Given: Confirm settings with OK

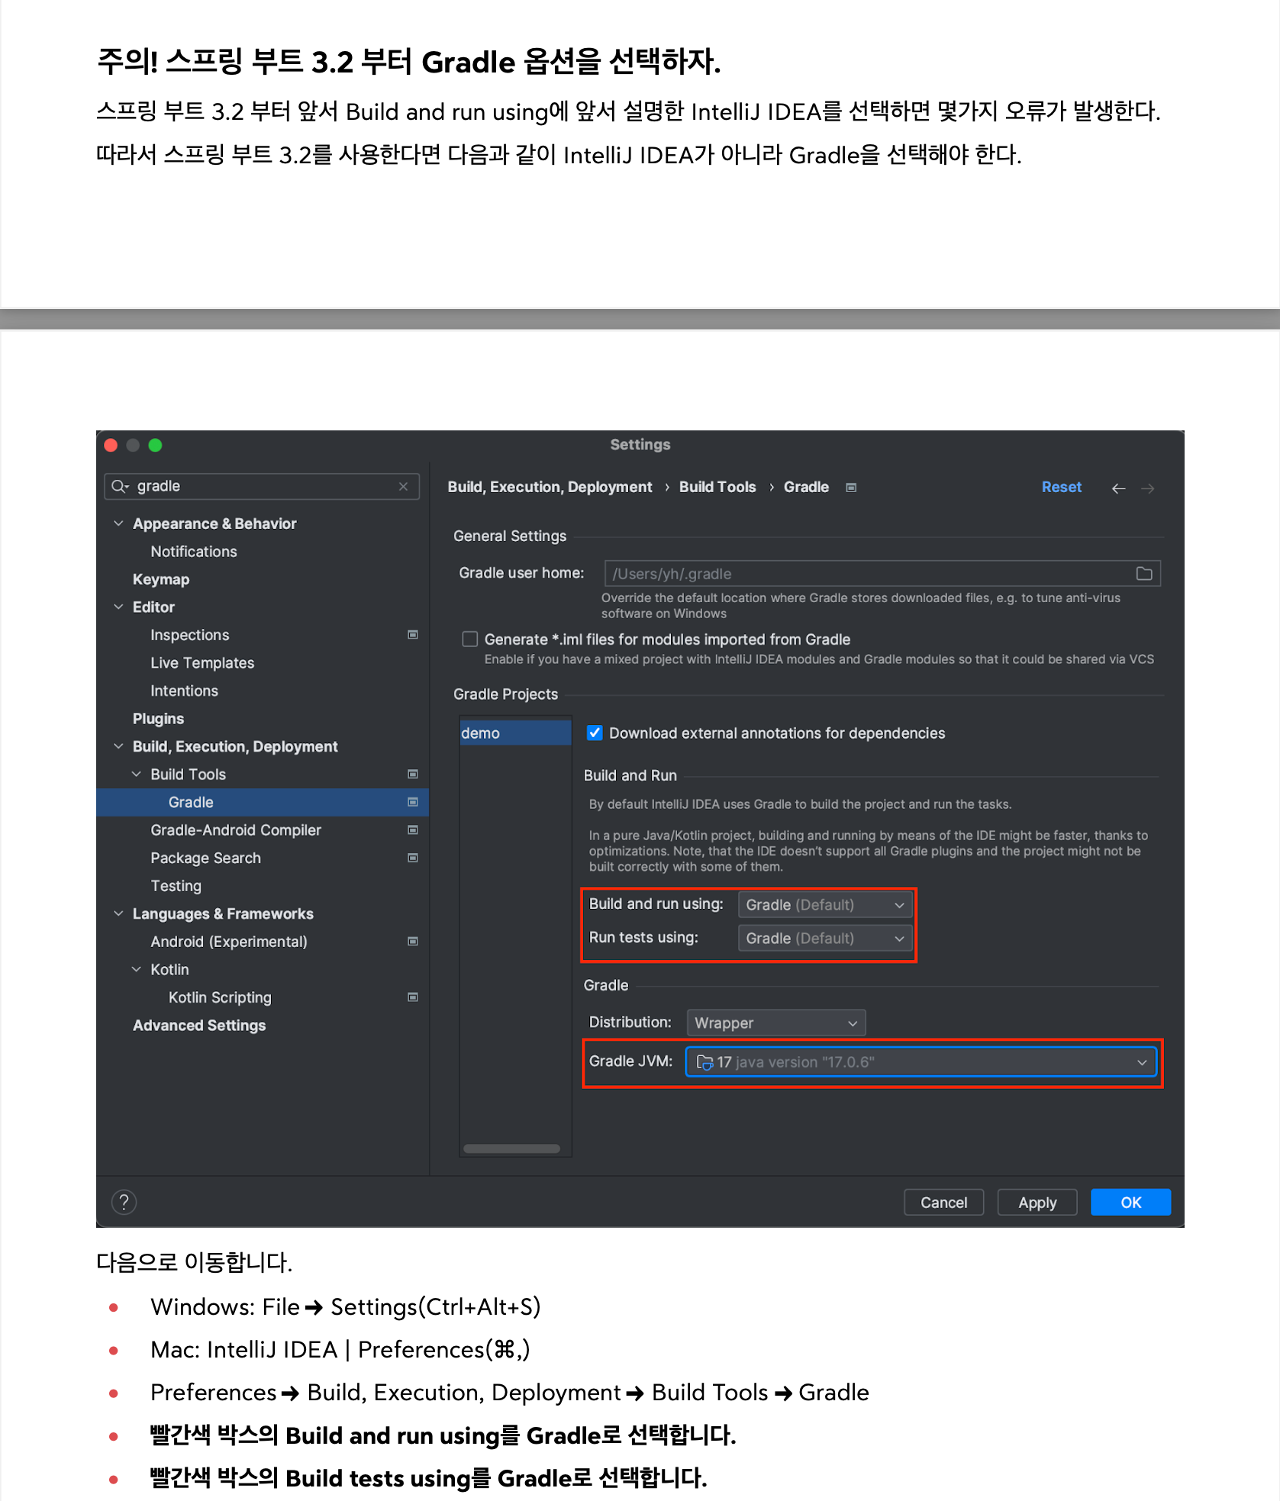Looking at the screenshot, I should pyautogui.click(x=1130, y=1203).
